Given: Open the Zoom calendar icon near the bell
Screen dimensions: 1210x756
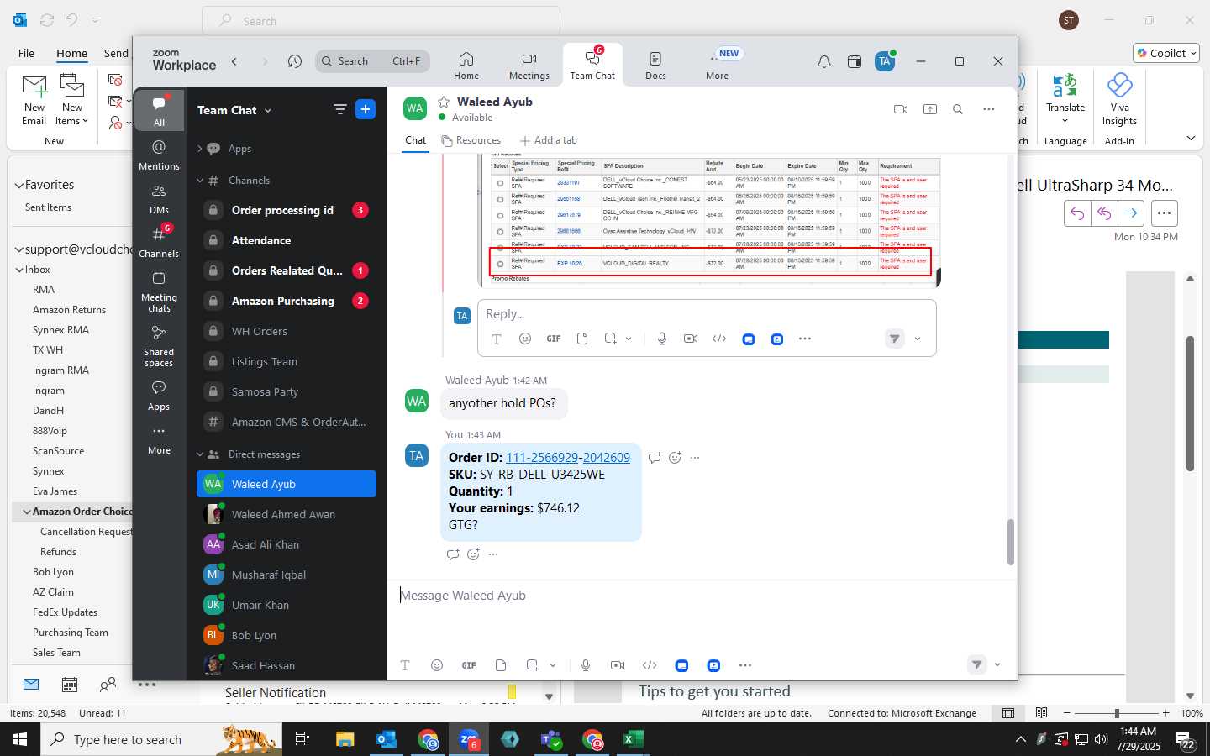Looking at the screenshot, I should pos(855,61).
